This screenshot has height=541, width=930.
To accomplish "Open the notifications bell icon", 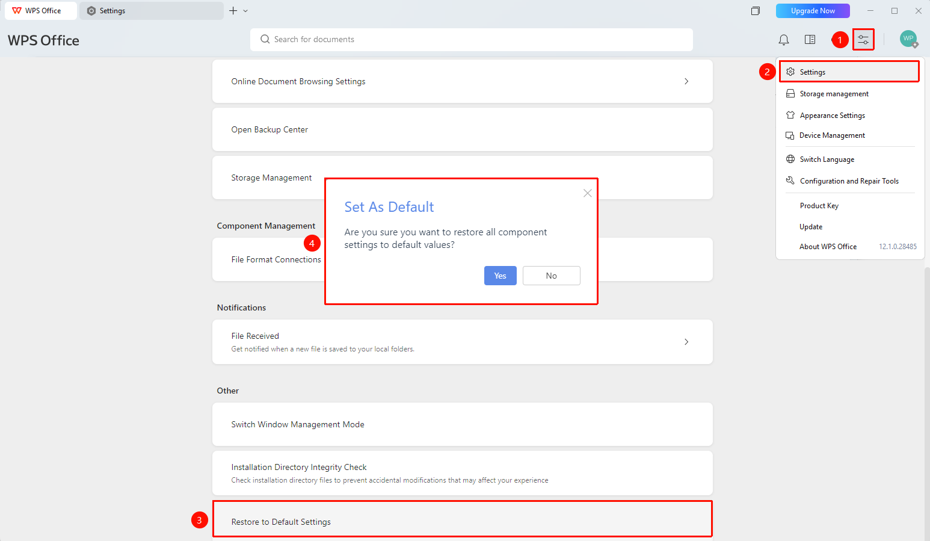I will pos(783,40).
